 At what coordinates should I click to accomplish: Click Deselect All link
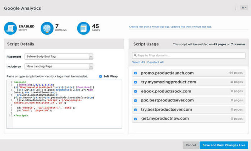[x=155, y=62]
